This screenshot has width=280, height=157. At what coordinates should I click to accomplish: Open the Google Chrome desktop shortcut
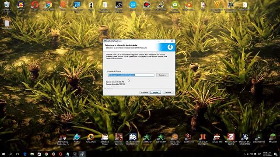click(x=49, y=6)
